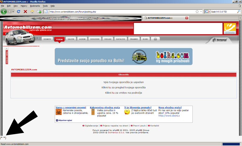Open the ALBUM navigation tab

tap(82, 39)
